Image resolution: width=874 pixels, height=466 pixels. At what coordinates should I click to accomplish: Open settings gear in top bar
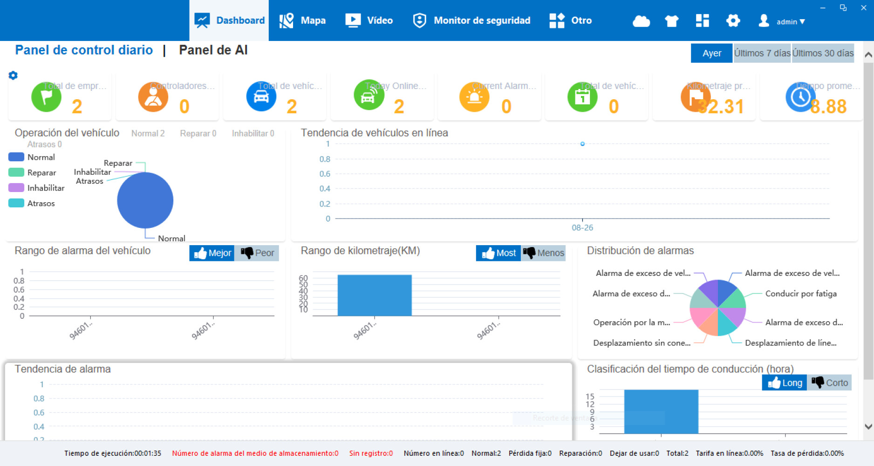[733, 21]
